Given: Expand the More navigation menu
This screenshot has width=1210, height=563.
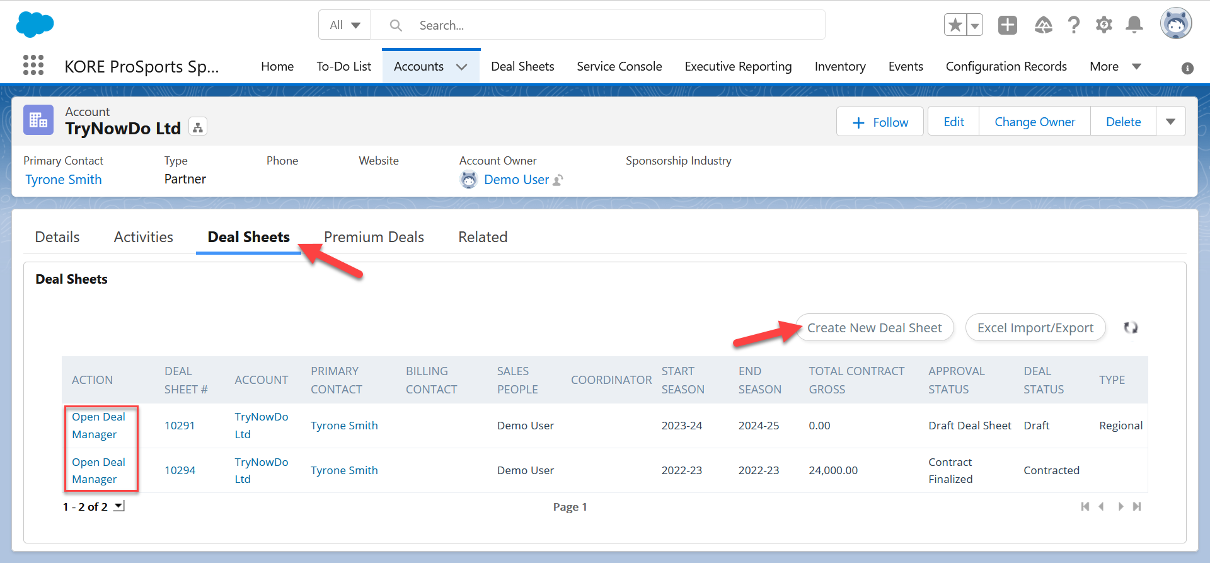Looking at the screenshot, I should pos(1116,66).
